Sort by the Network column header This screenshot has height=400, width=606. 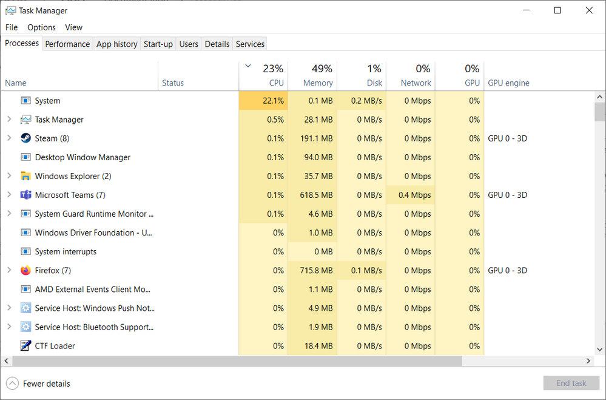click(x=411, y=76)
